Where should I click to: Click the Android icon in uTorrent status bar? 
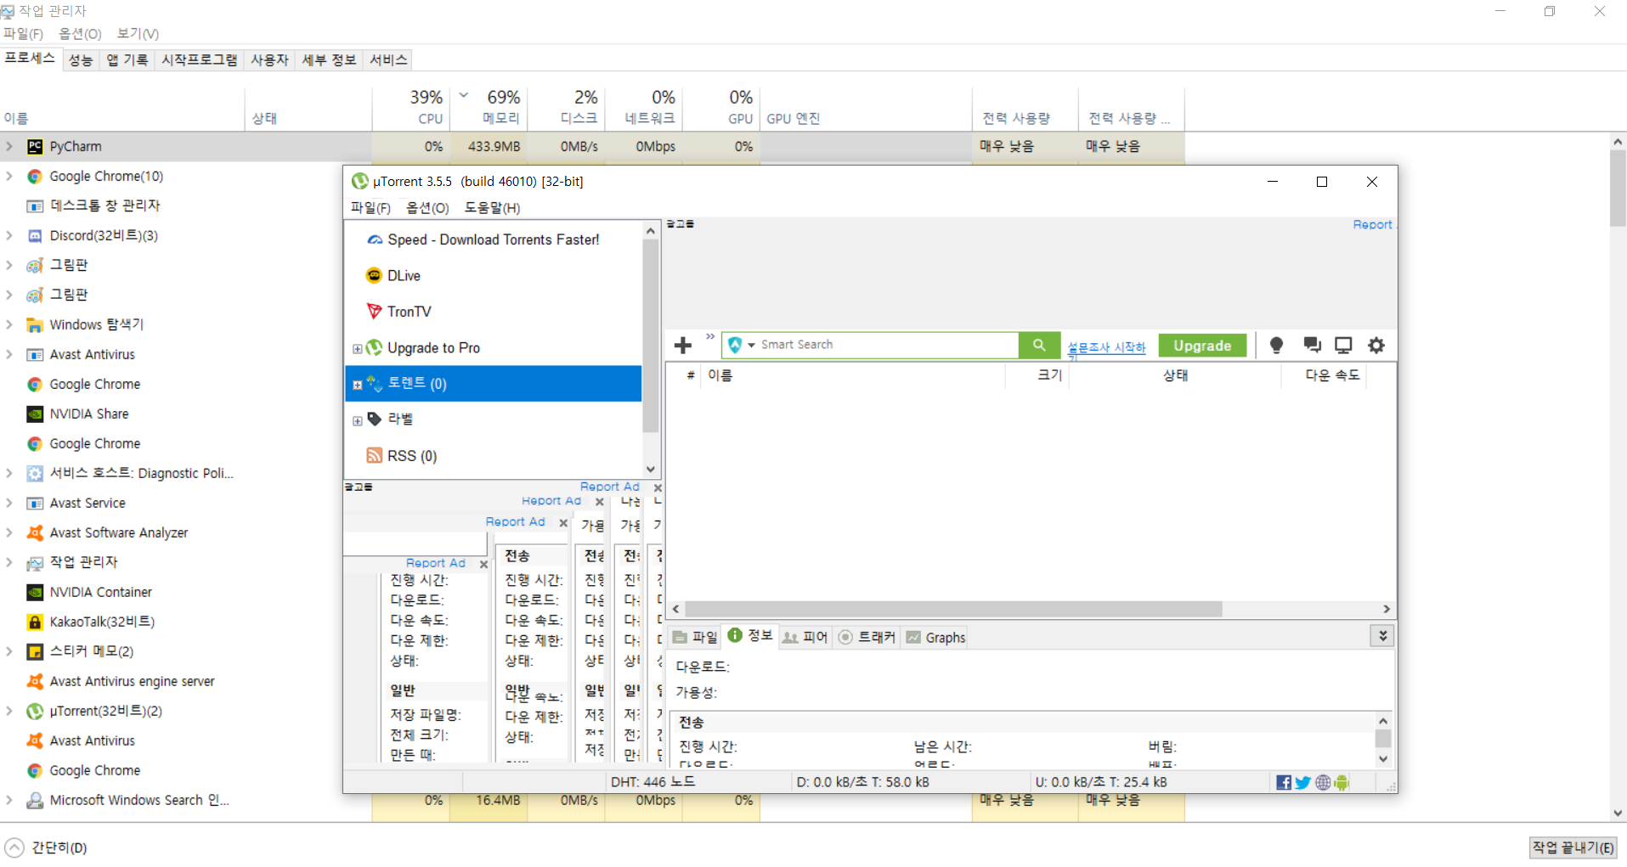point(1342,782)
